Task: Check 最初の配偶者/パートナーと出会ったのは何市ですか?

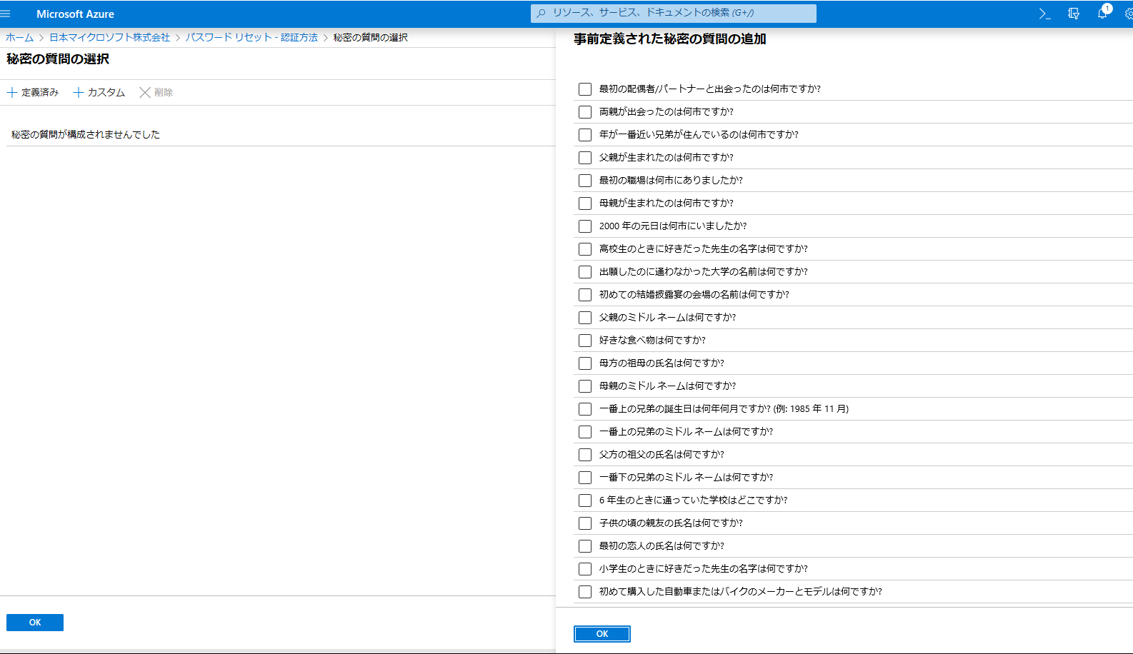Action: [585, 89]
